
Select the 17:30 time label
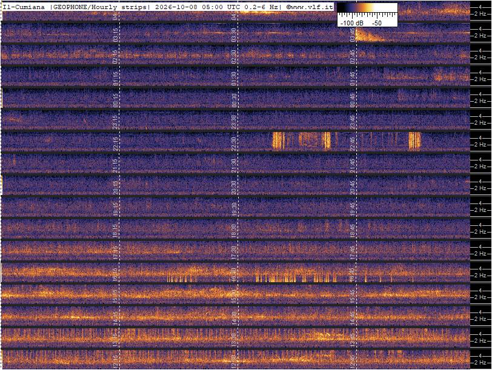(x=233, y=253)
